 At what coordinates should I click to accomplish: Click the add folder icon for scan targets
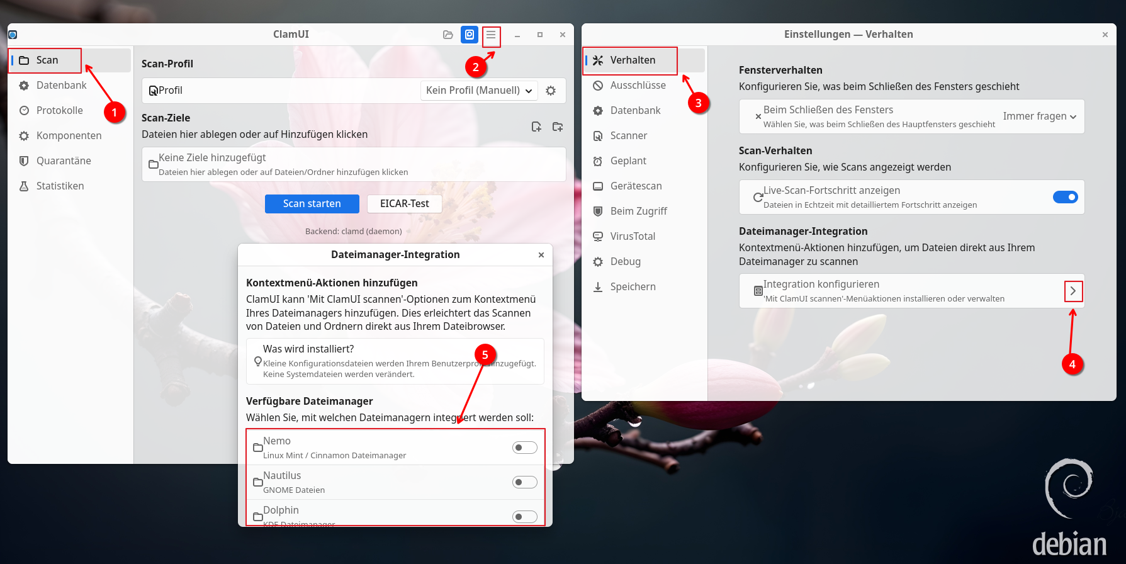(558, 127)
